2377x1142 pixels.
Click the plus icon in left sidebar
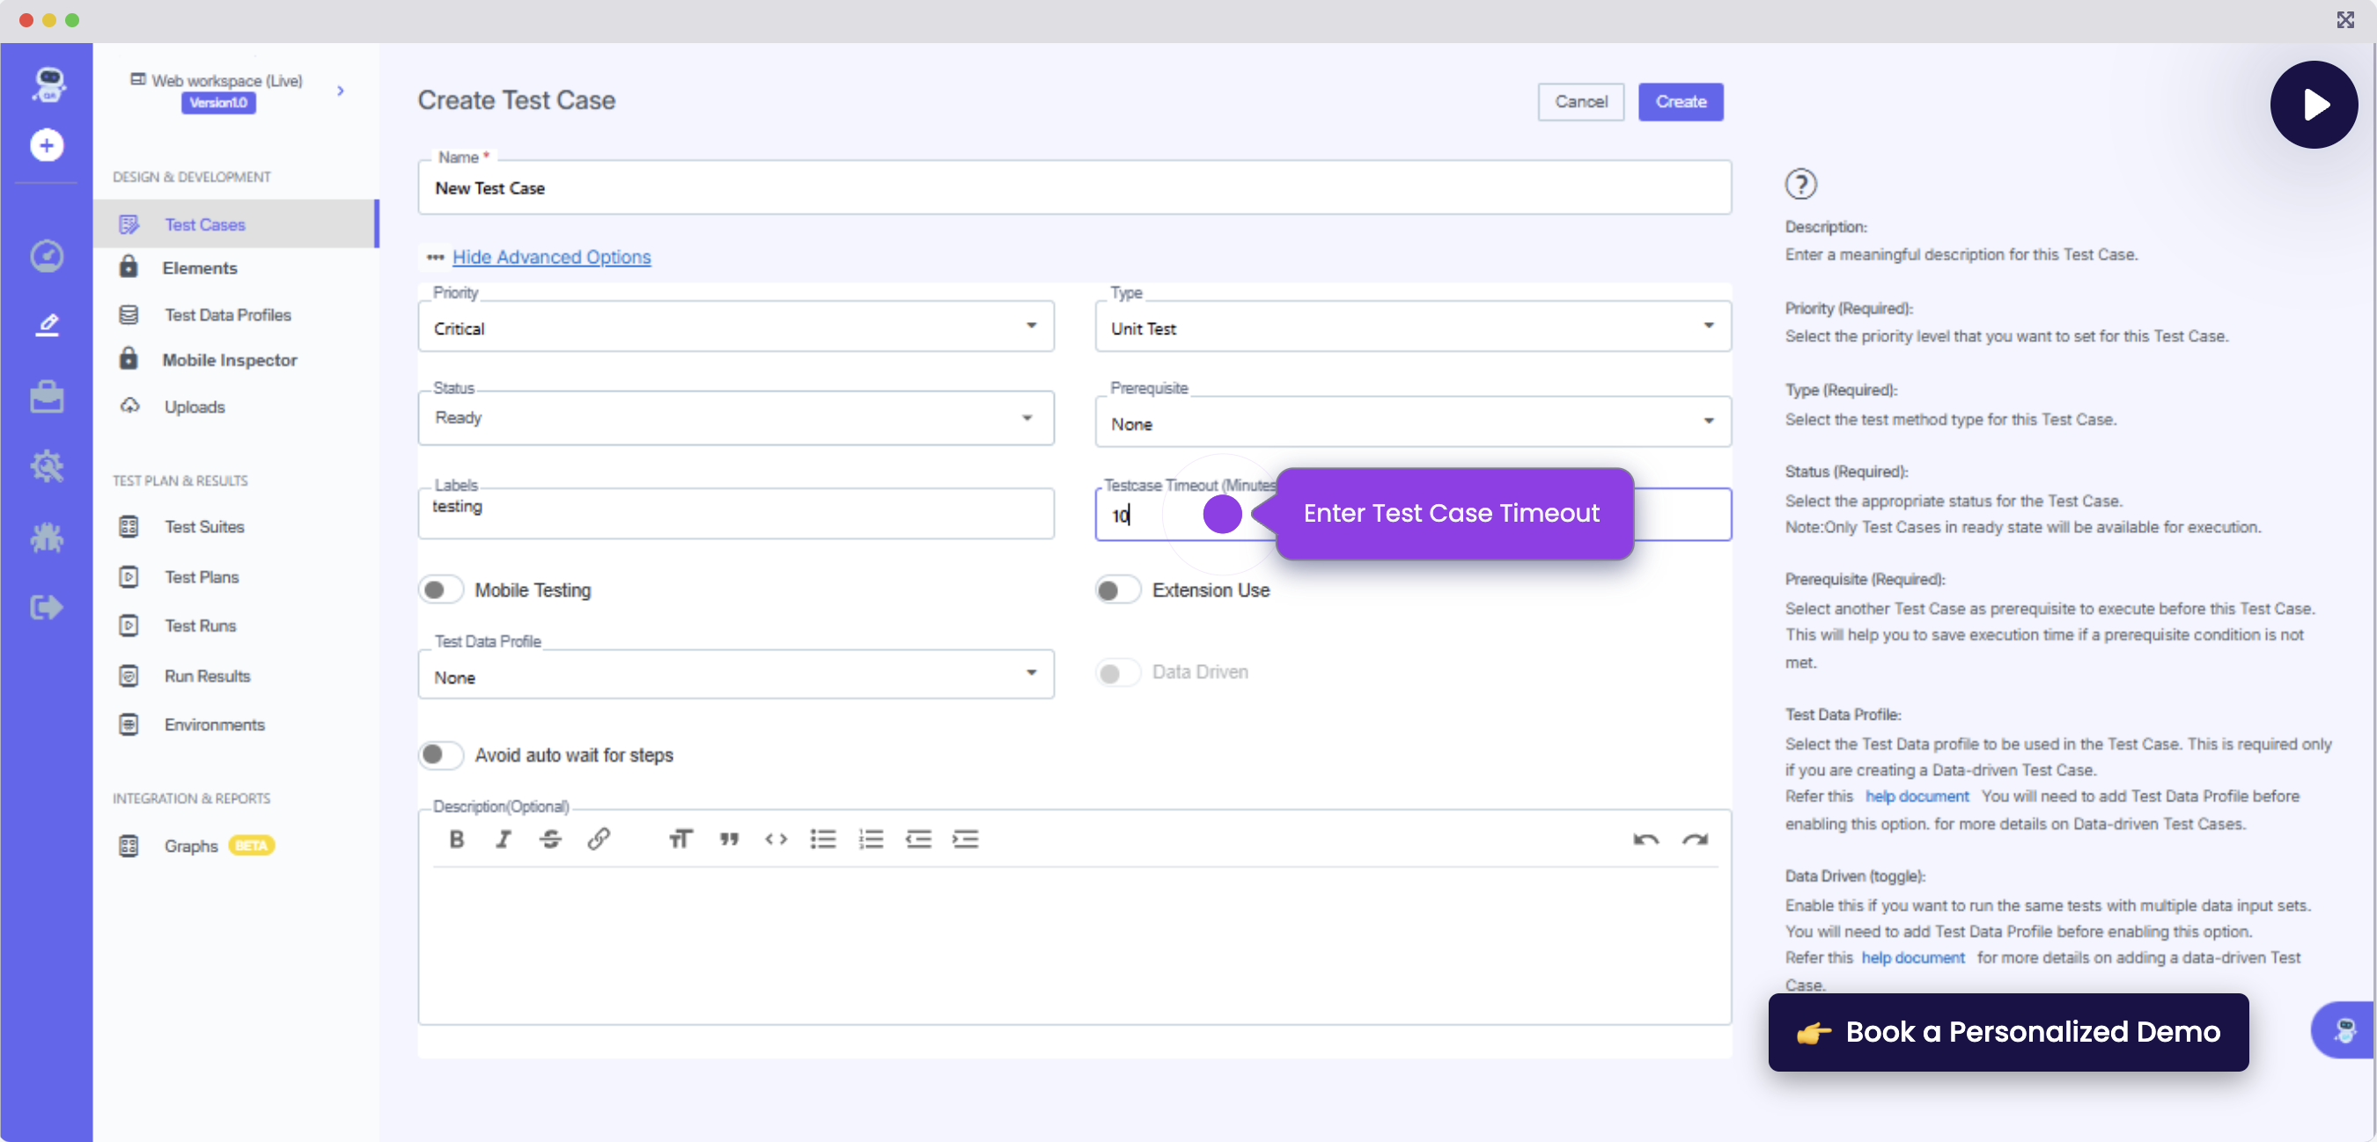pyautogui.click(x=46, y=145)
